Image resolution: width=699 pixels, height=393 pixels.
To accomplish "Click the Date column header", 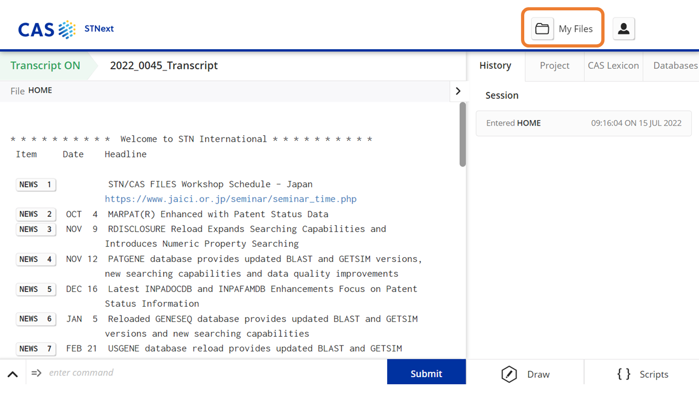I will pyautogui.click(x=73, y=154).
